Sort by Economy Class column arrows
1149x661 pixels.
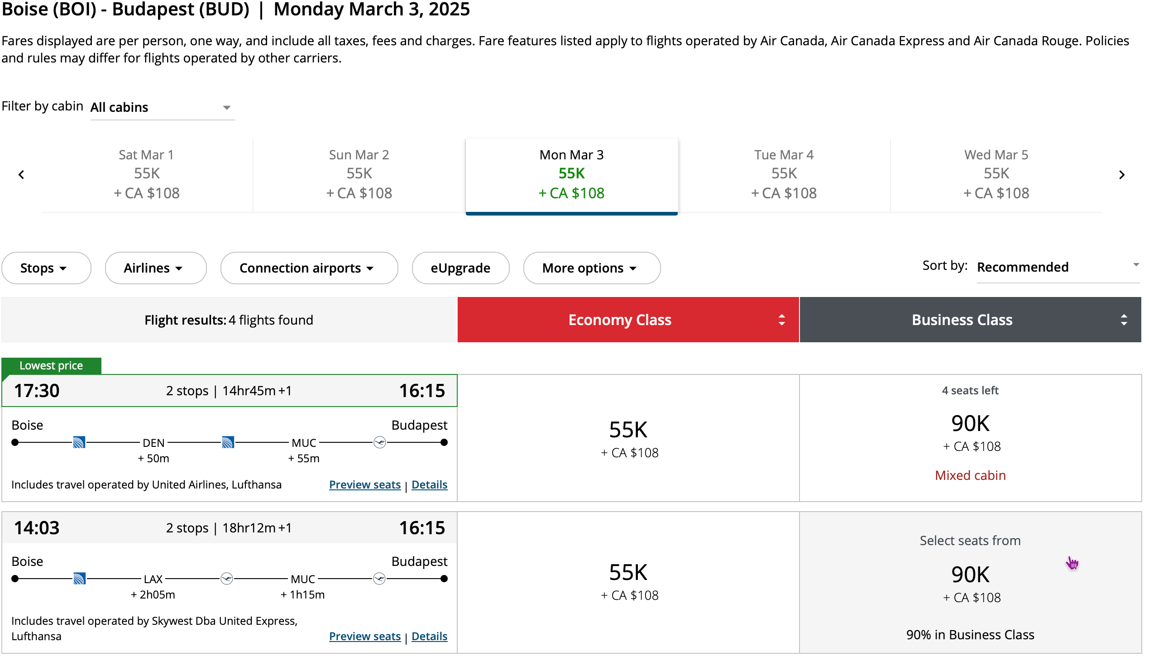click(x=781, y=320)
